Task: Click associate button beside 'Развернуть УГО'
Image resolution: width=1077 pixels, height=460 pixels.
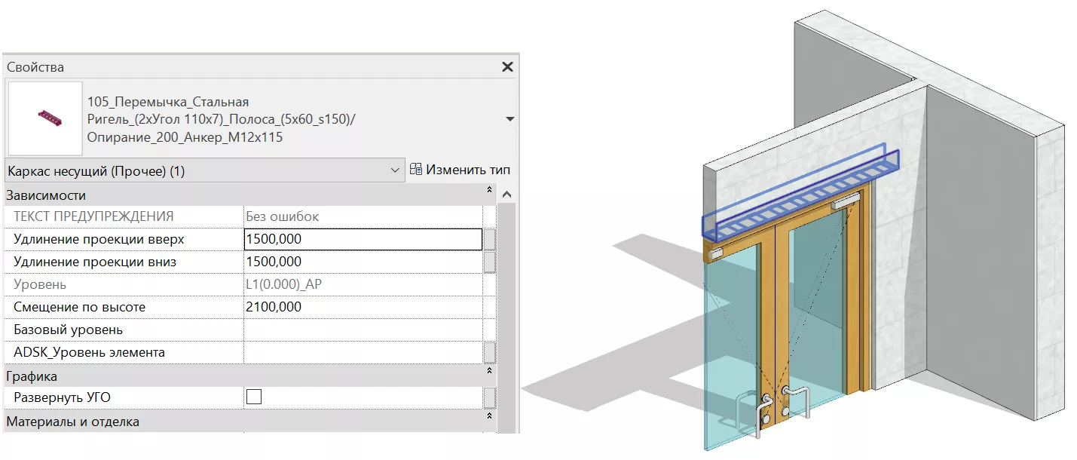Action: click(490, 397)
